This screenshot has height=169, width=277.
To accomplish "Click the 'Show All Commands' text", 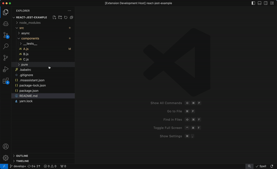I will pos(166,103).
